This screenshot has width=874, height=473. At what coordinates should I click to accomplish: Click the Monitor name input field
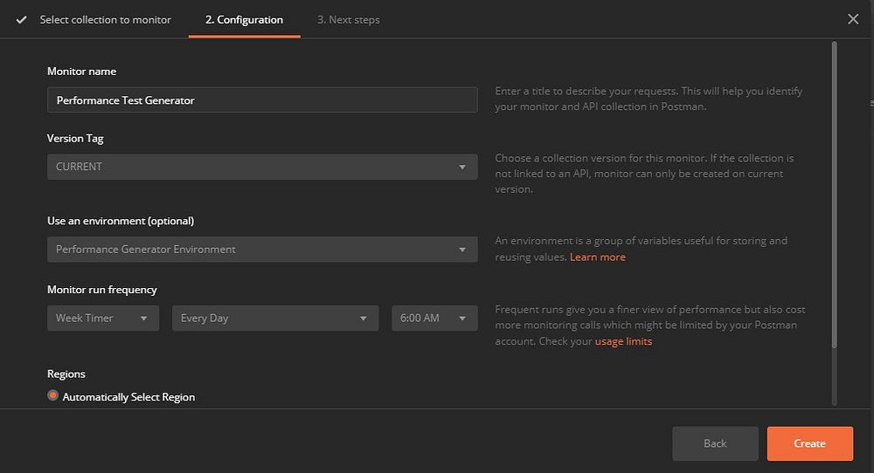point(262,100)
